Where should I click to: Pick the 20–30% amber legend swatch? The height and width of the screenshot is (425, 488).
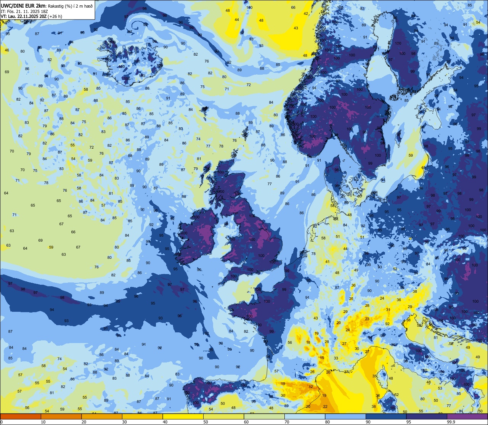[x=102, y=416]
